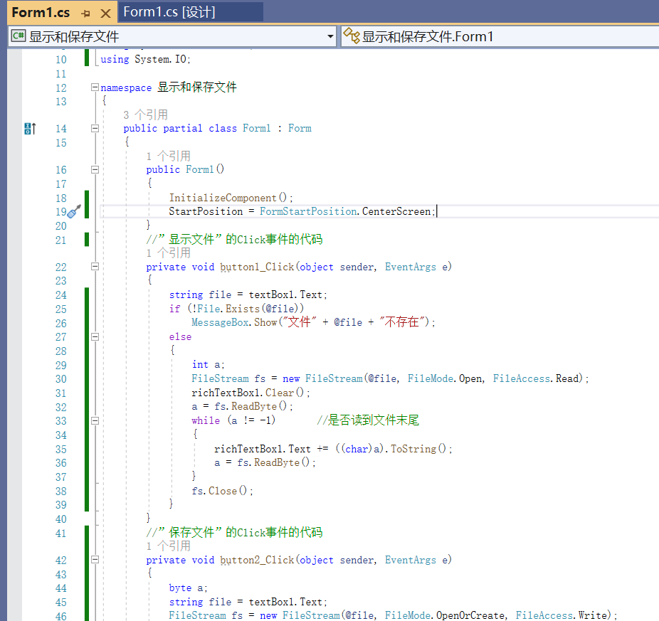Select the Form1.cs code tab

coord(41,13)
